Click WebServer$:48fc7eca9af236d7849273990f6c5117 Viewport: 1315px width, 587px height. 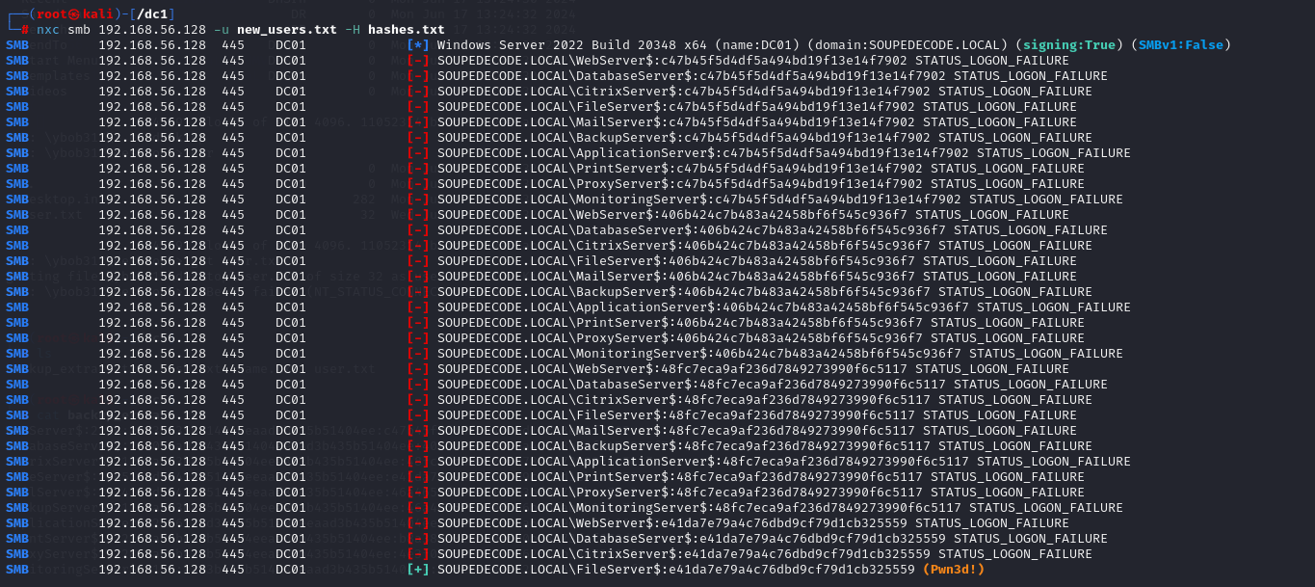click(x=742, y=369)
